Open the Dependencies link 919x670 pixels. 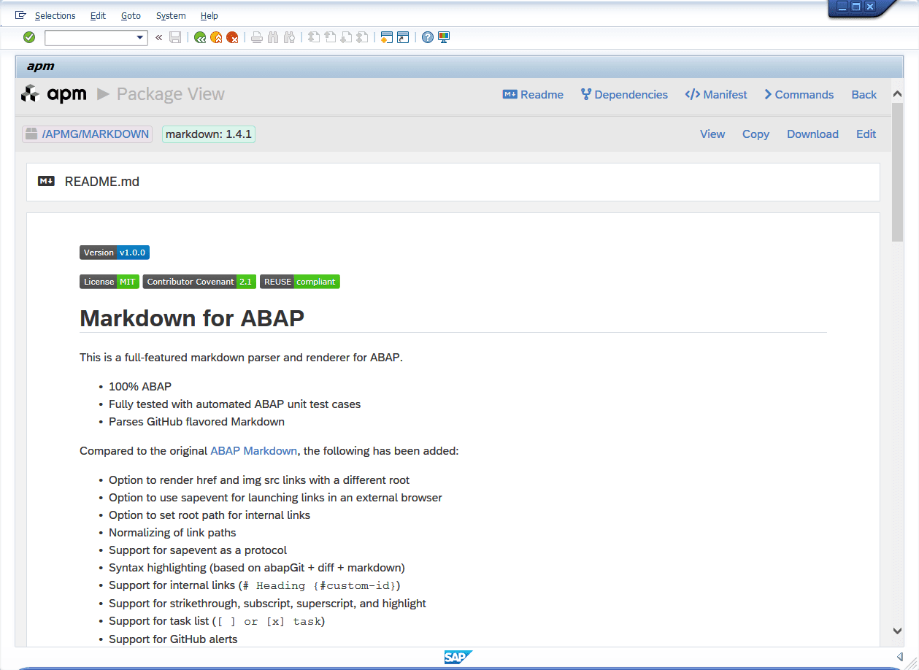coord(624,95)
